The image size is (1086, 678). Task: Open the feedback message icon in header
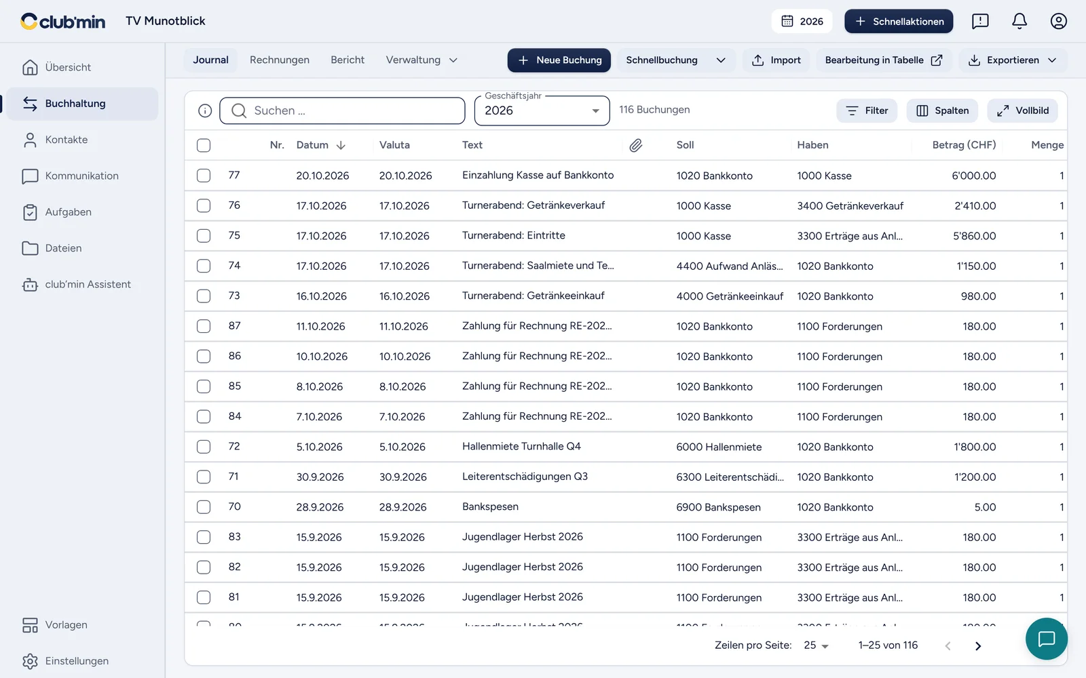980,21
